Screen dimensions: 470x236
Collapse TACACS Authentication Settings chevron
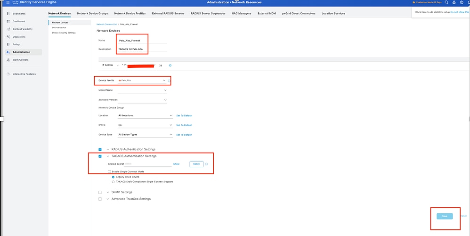coord(107,156)
